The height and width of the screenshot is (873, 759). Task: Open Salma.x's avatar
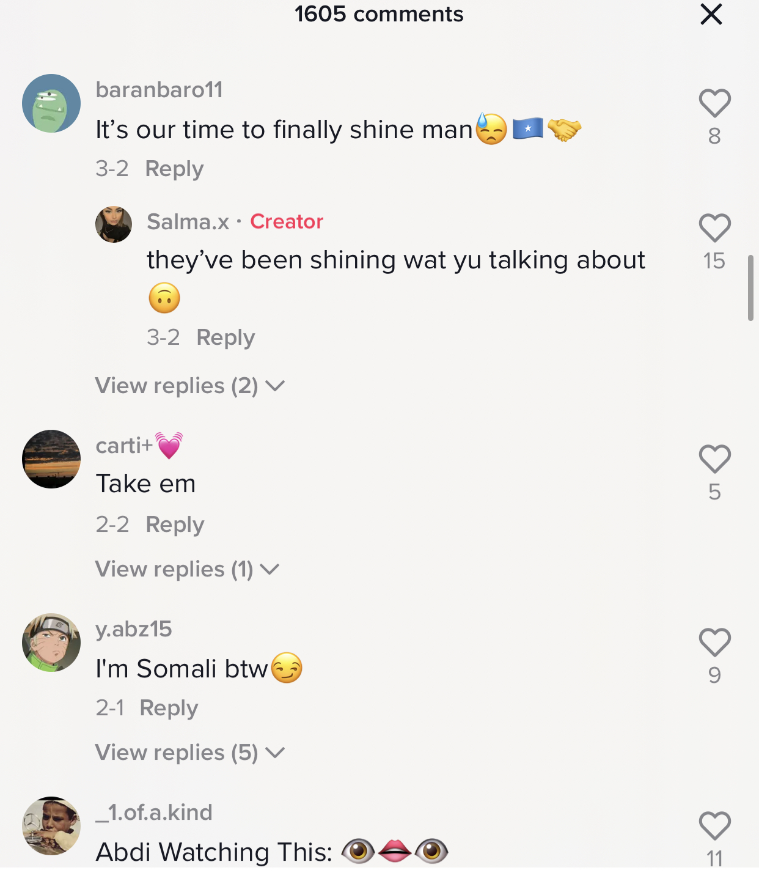[114, 224]
